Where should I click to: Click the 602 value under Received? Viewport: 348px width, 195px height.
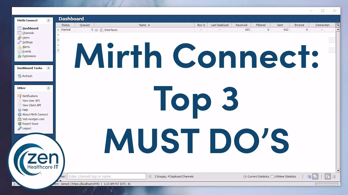247,30
